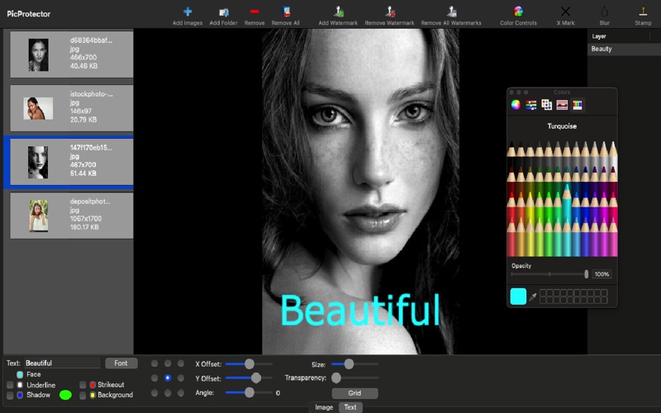The image size is (661, 413).
Task: Open the blue Shadow color swatch
Action: [x=20, y=396]
